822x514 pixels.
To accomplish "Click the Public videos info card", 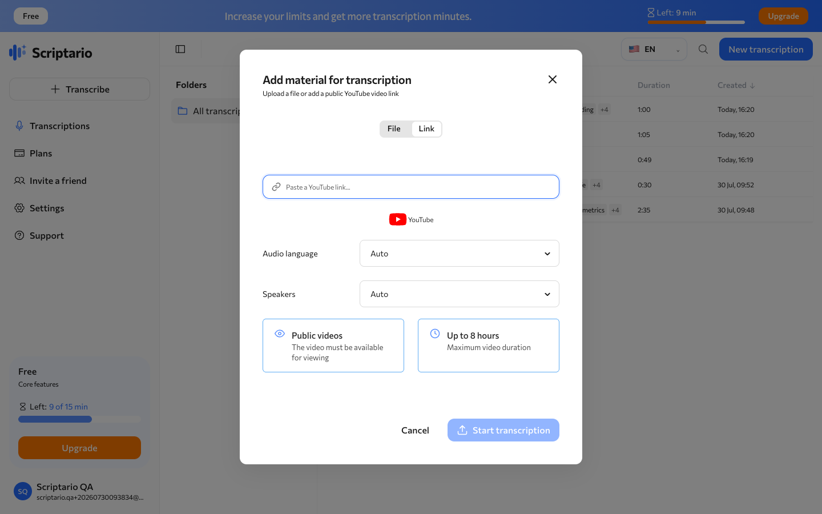I will [x=333, y=346].
